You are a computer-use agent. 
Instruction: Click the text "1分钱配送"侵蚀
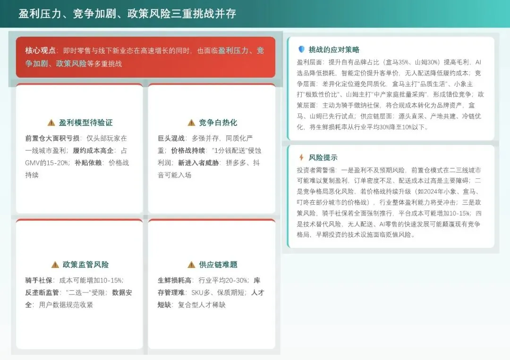(x=237, y=151)
